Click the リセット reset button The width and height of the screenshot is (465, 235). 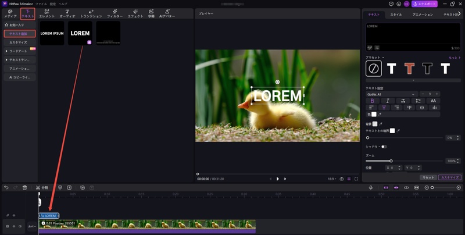click(428, 177)
